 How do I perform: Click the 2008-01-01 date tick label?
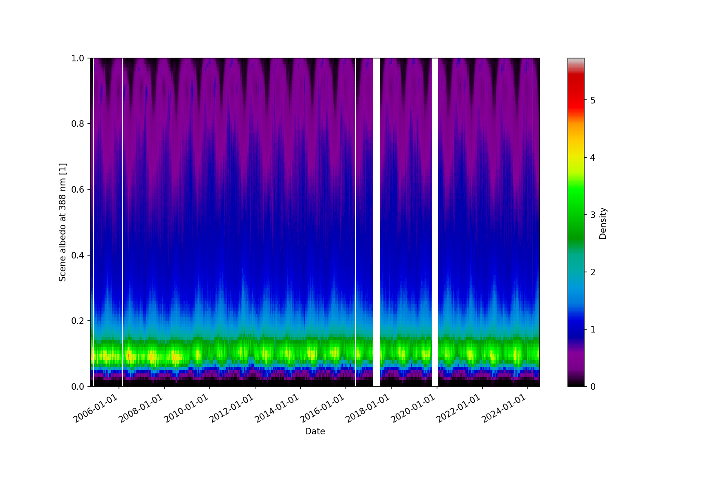[x=141, y=409]
